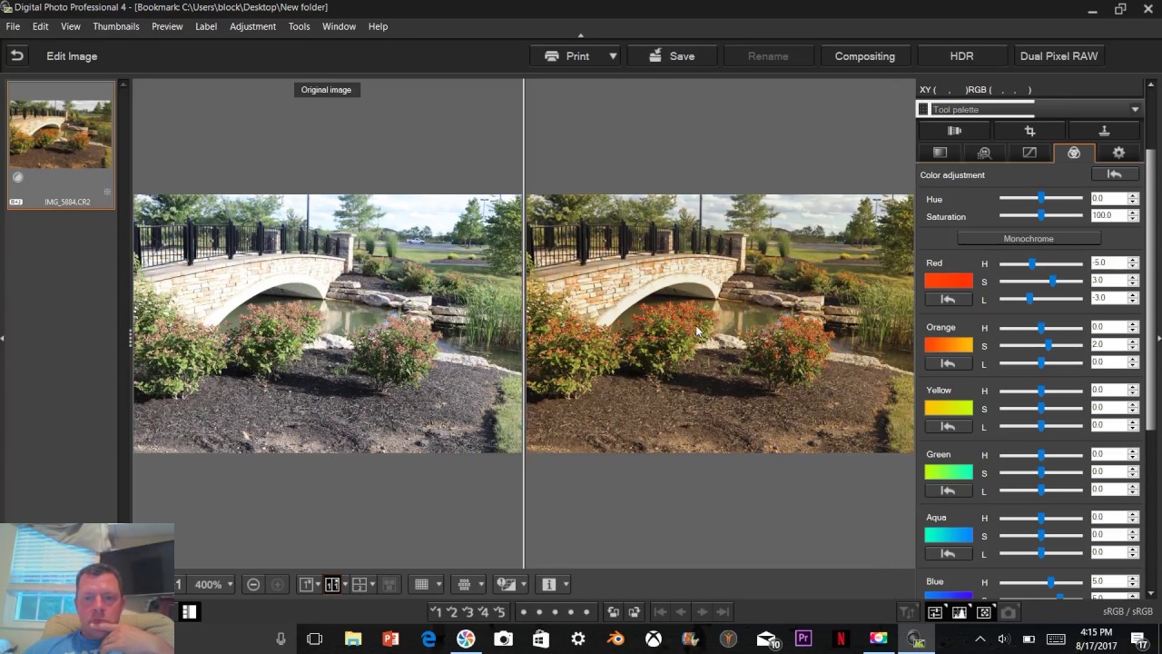
Task: Select the IMG_5884.CR2 thumbnail
Action: tap(61, 144)
